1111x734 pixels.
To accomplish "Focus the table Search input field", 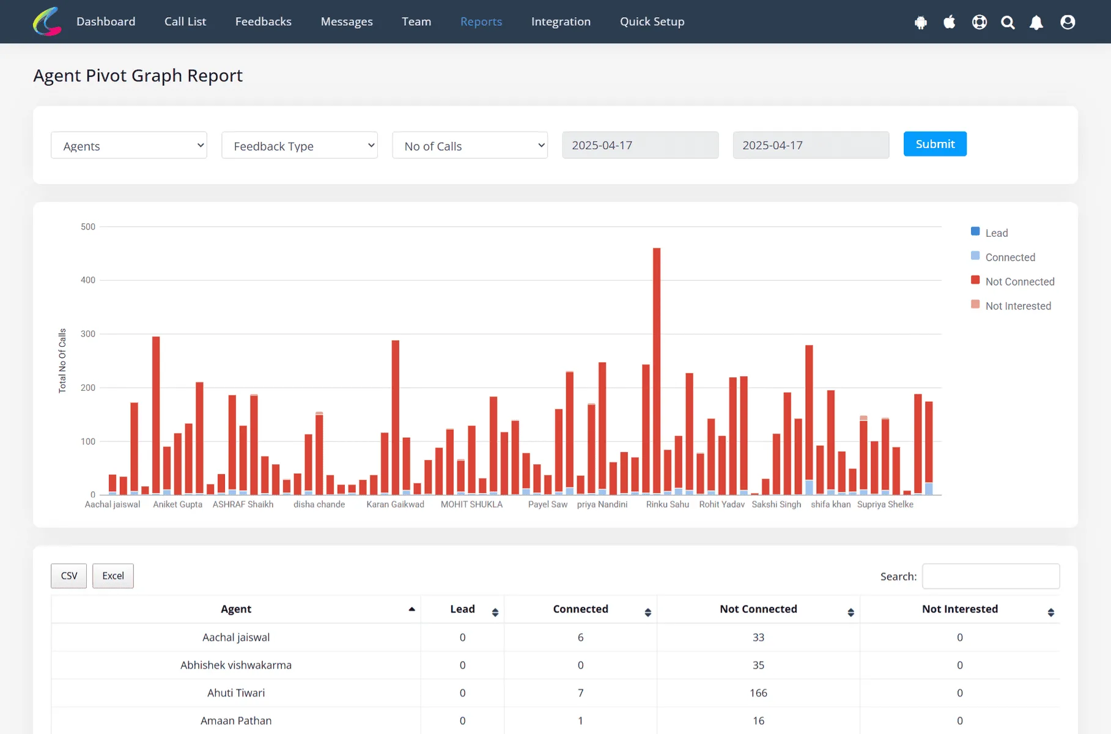I will tap(991, 576).
